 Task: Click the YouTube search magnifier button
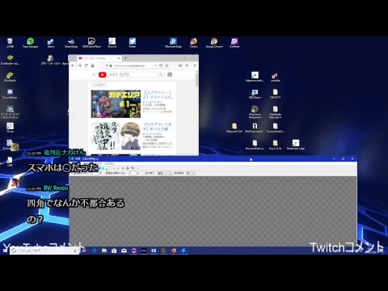[x=161, y=74]
